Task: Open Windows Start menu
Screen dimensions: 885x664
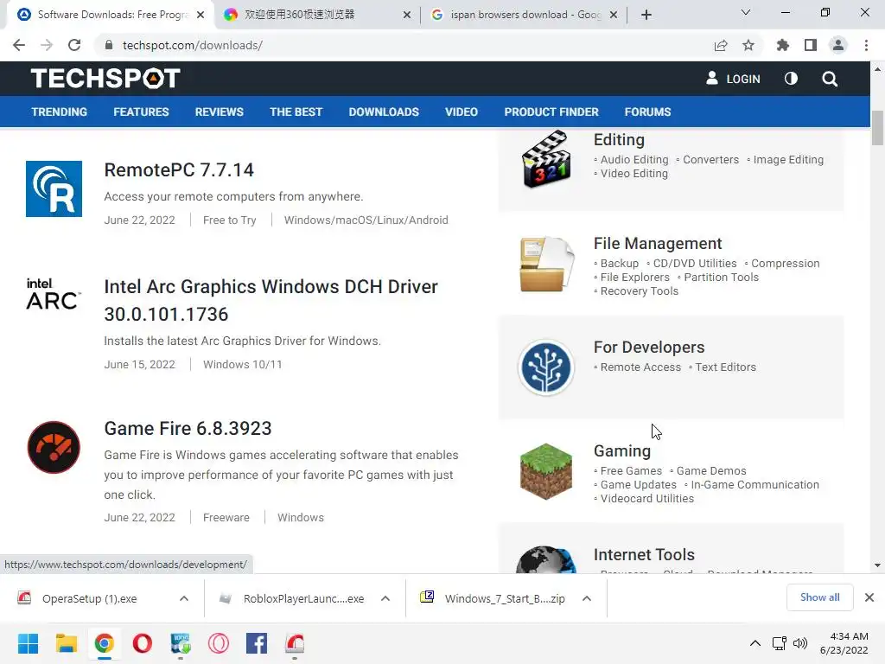Action: [x=28, y=643]
